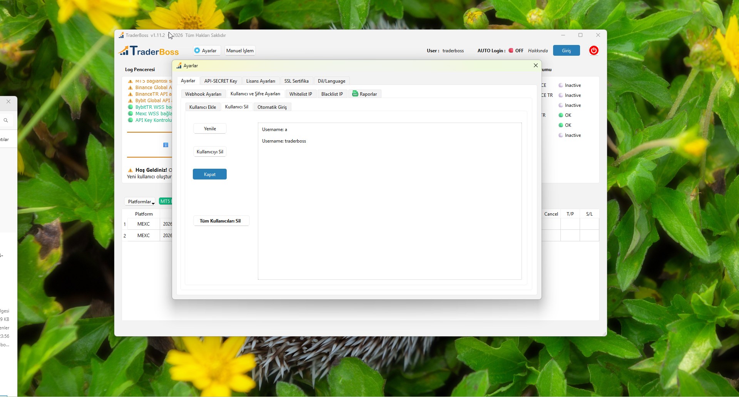
Task: Open Blacklist IP tab
Action: 332,94
